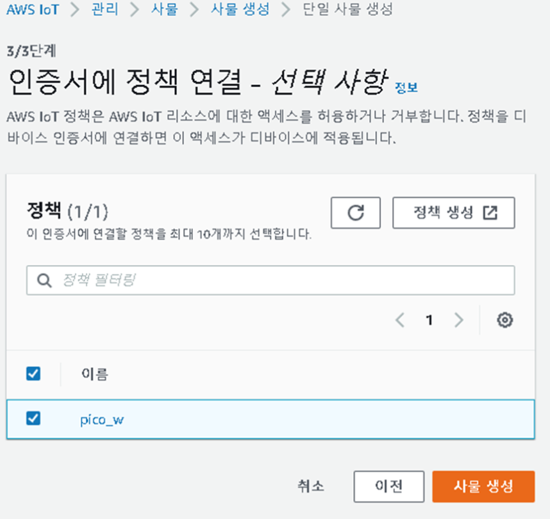Refresh the policy list
The width and height of the screenshot is (550, 519).
coord(355,212)
